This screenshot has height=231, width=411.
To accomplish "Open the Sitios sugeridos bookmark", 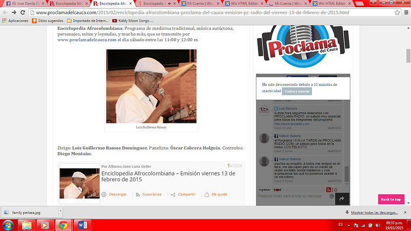I will tap(47, 21).
